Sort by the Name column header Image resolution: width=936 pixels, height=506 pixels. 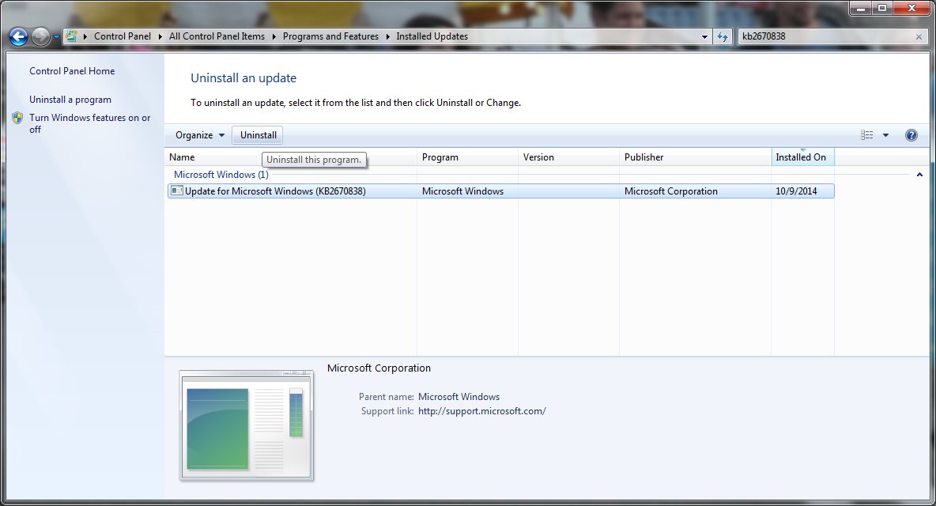291,157
